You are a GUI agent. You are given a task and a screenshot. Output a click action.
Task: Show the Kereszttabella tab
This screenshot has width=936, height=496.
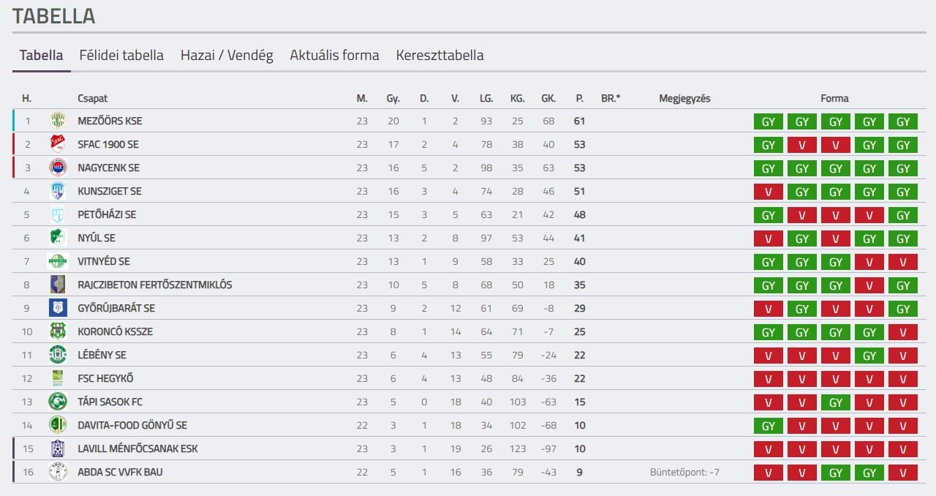tap(439, 56)
